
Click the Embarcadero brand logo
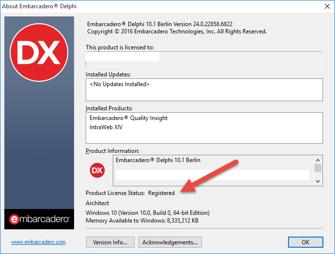pos(39,219)
